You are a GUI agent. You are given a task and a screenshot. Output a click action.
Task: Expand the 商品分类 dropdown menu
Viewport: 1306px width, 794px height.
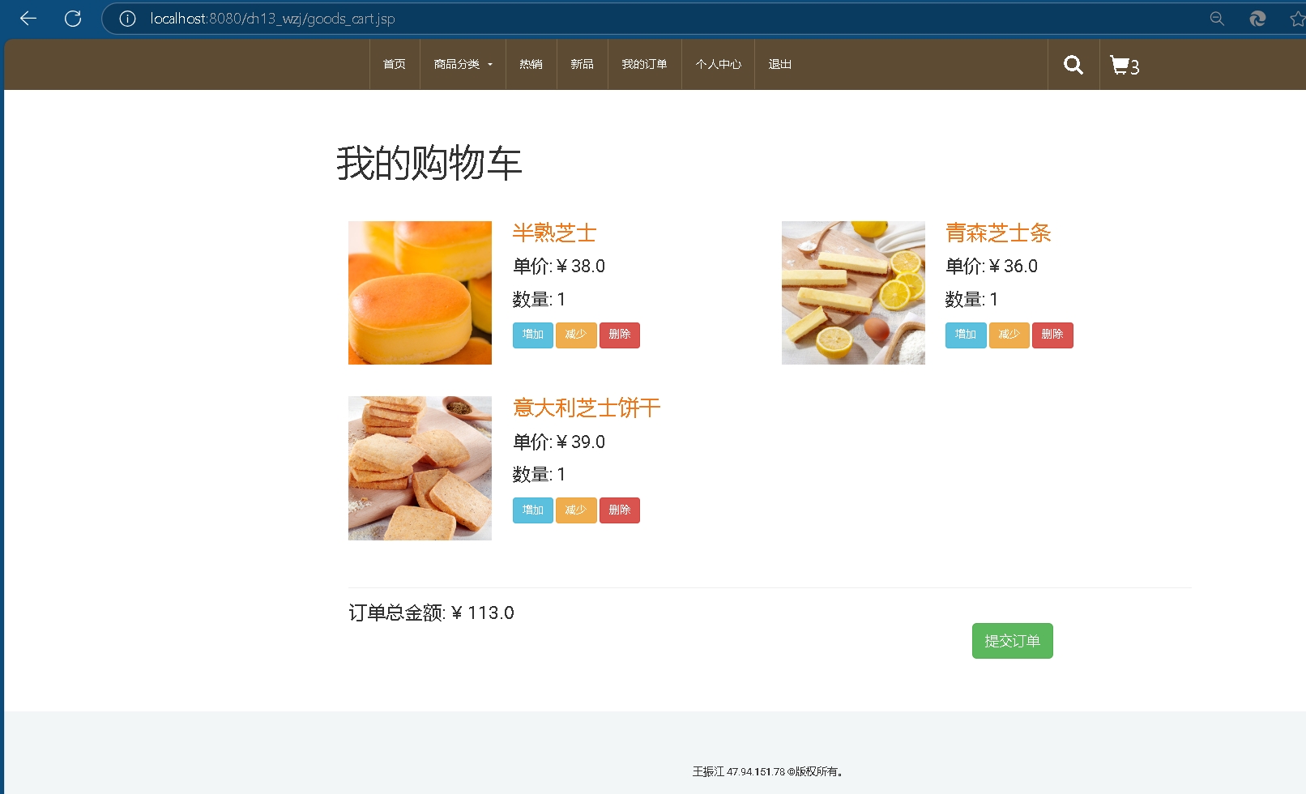point(463,64)
